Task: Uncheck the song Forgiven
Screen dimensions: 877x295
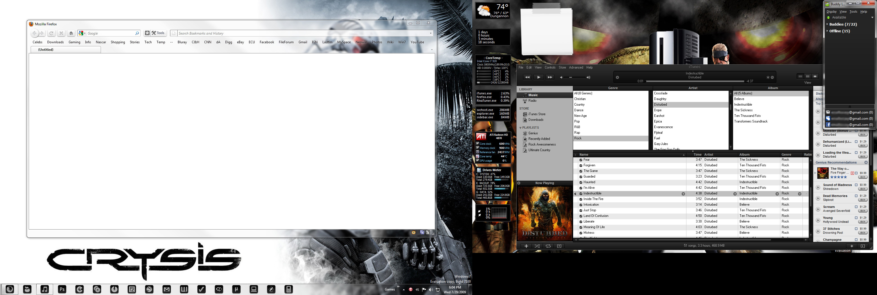Action: pyautogui.click(x=581, y=165)
